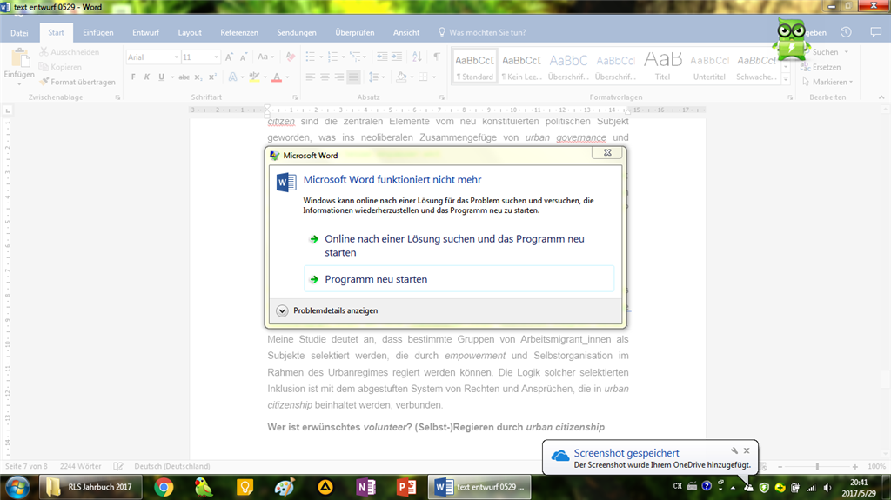
Task: Expand the Schriftart dialog launcher
Action: pyautogui.click(x=295, y=97)
